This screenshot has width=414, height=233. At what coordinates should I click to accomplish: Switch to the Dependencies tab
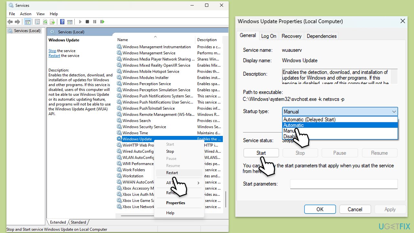321,36
